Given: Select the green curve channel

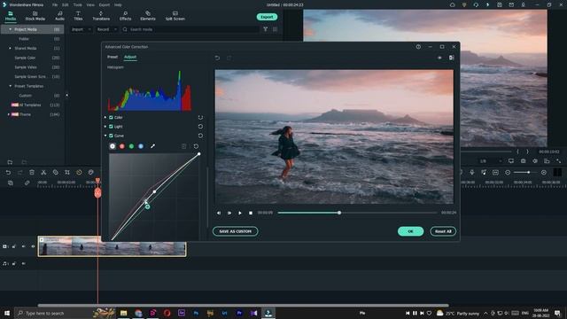Looking at the screenshot, I should click(x=131, y=146).
